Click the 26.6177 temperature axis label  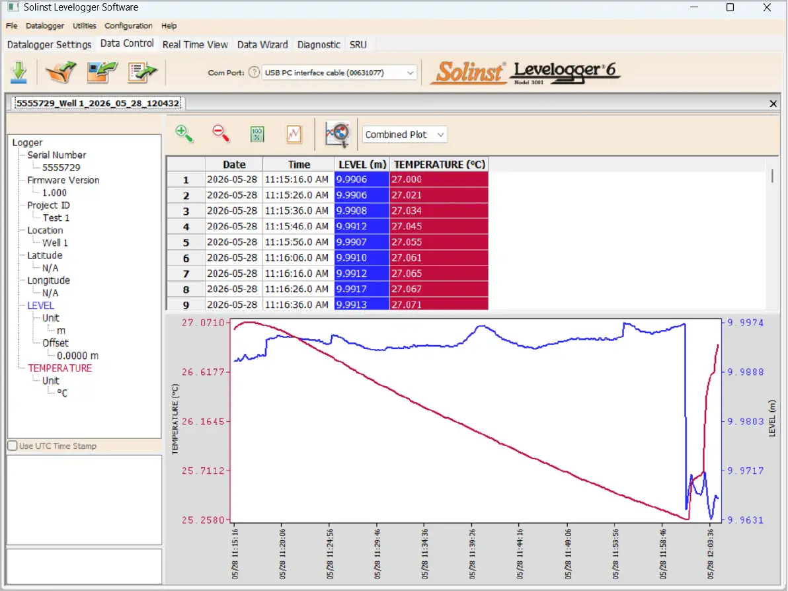pyautogui.click(x=203, y=372)
